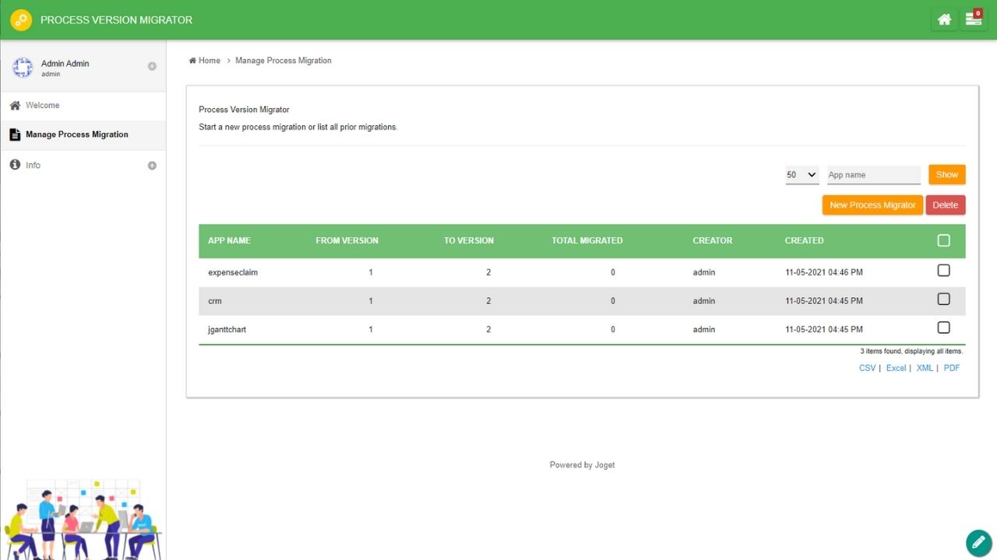Expand the Admin Admin user menu

152,66
